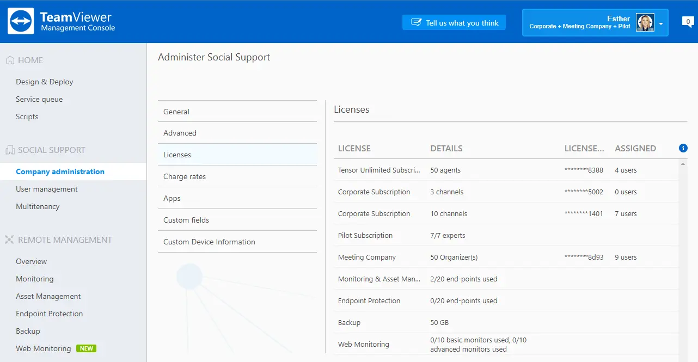This screenshot has height=362, width=698.
Task: Click the Home house icon in sidebar
Action: click(10, 60)
